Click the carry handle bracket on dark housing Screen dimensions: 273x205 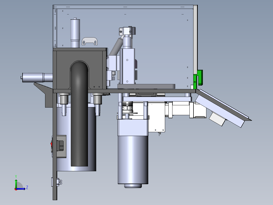(90, 41)
